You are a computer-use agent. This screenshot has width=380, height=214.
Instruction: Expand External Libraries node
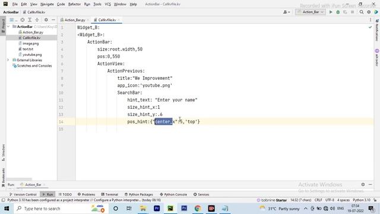(8, 60)
